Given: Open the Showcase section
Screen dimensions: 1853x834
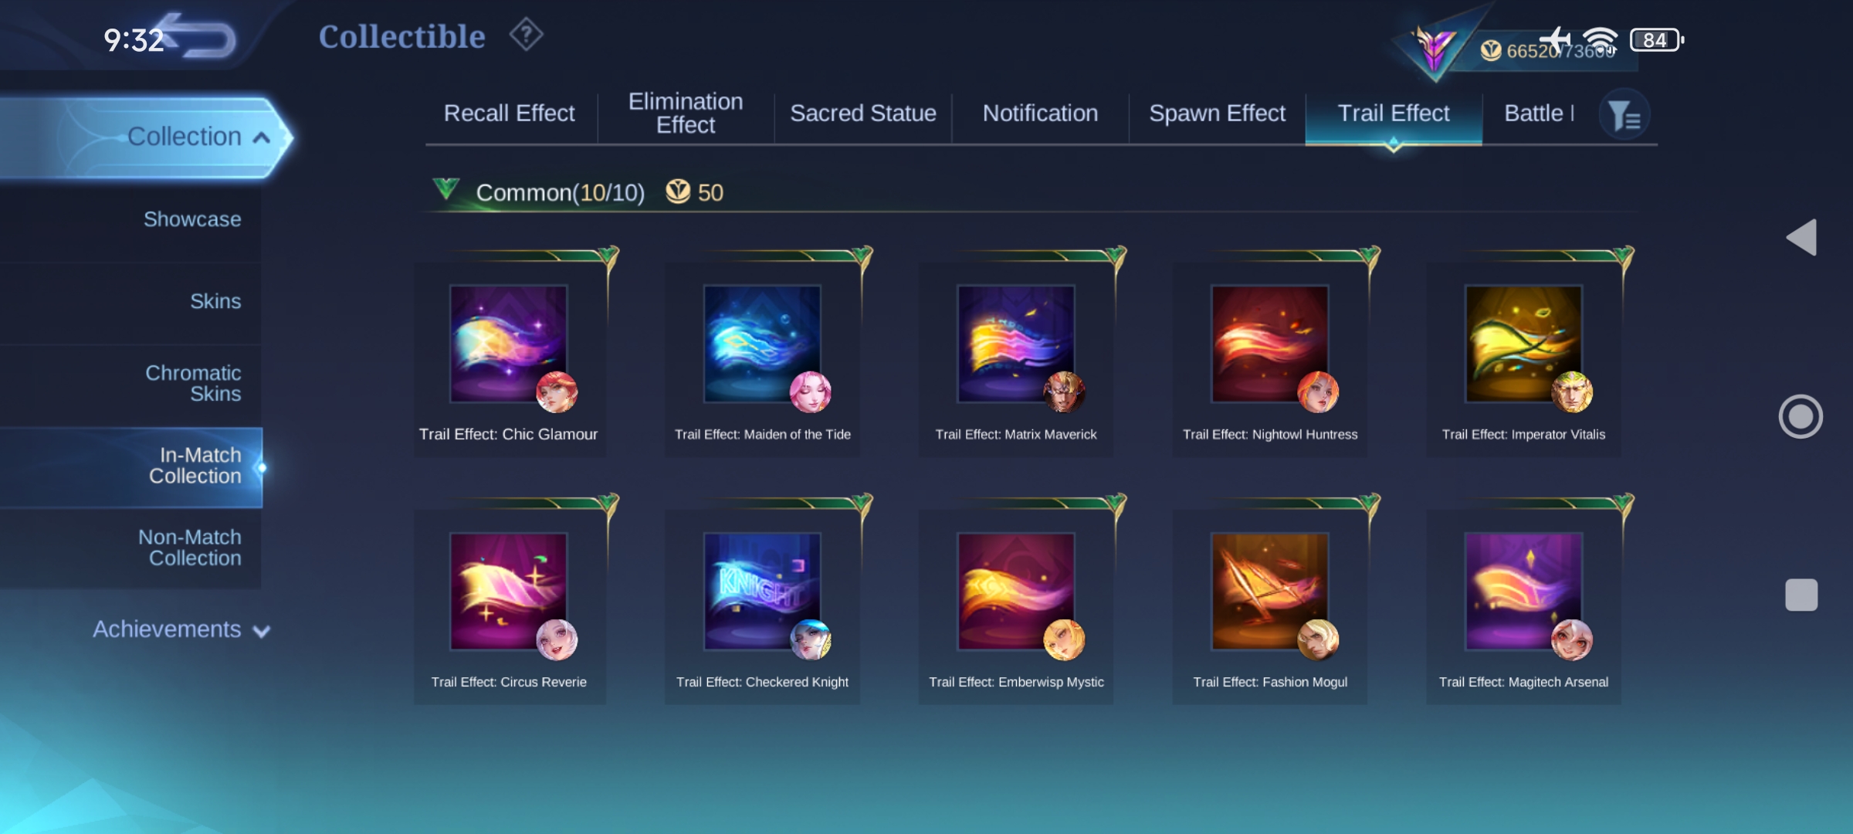Looking at the screenshot, I should (x=192, y=219).
